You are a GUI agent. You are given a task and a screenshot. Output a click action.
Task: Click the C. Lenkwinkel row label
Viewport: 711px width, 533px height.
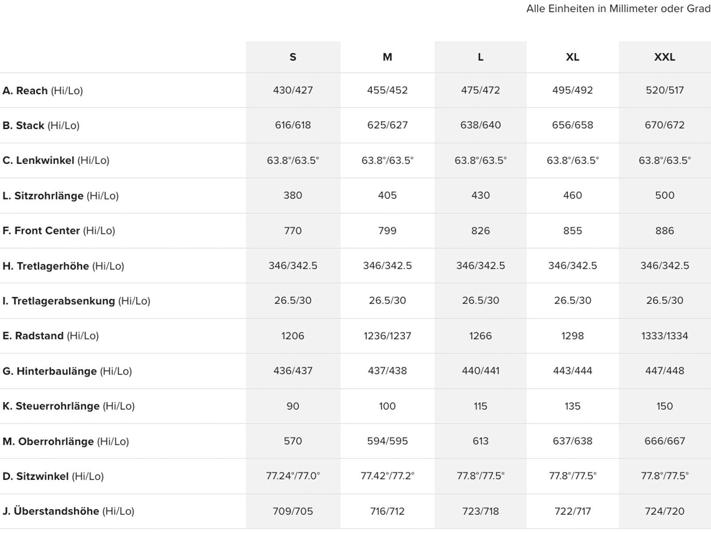[56, 160]
